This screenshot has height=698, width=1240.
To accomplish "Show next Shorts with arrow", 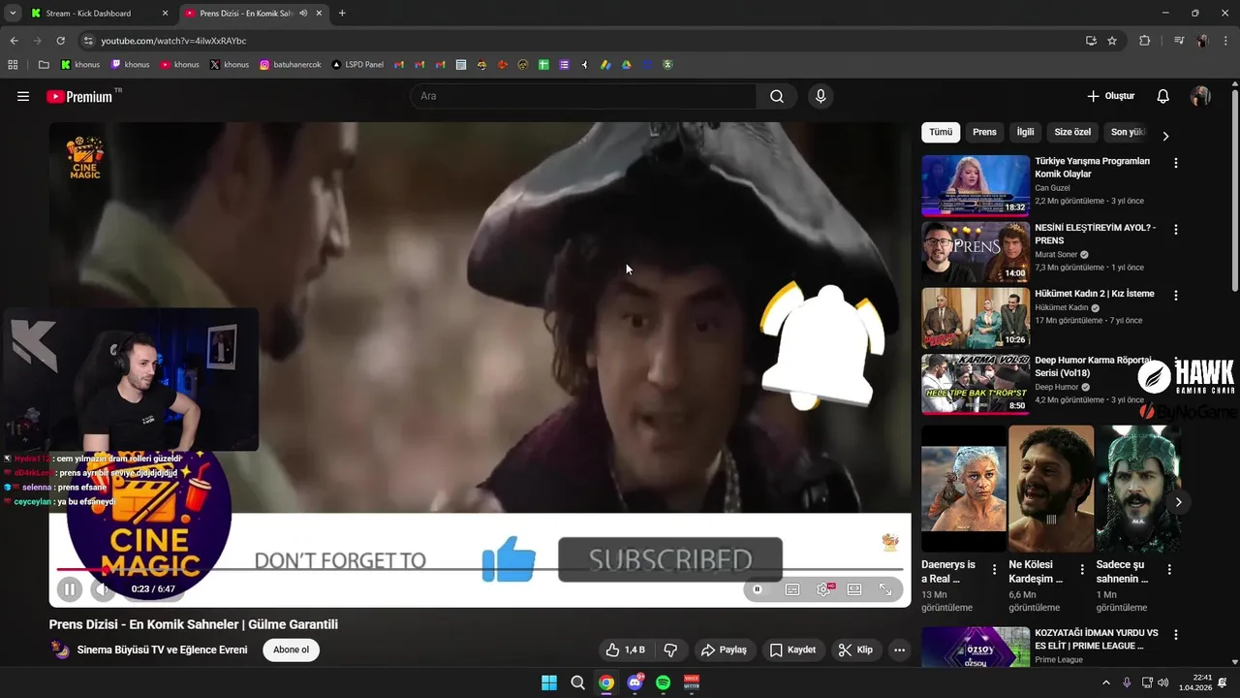I will tap(1178, 502).
